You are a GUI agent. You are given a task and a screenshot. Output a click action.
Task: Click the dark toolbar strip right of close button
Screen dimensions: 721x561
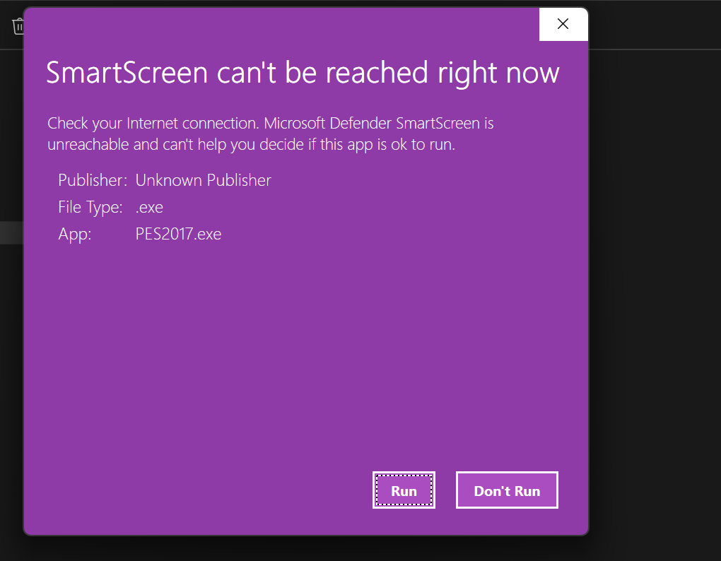point(654,25)
